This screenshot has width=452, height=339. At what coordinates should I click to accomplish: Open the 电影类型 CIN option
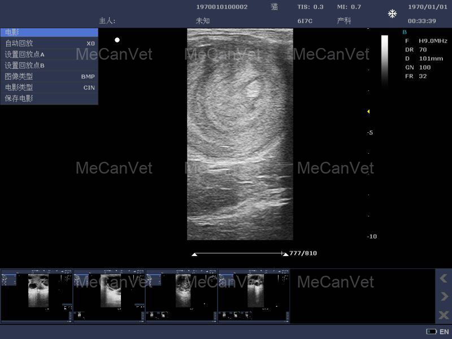(49, 88)
